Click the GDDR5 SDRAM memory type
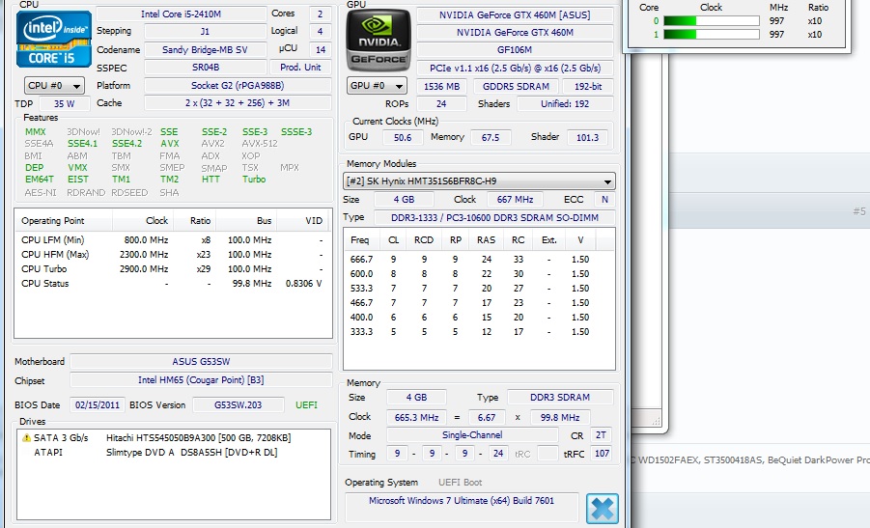 [x=516, y=87]
